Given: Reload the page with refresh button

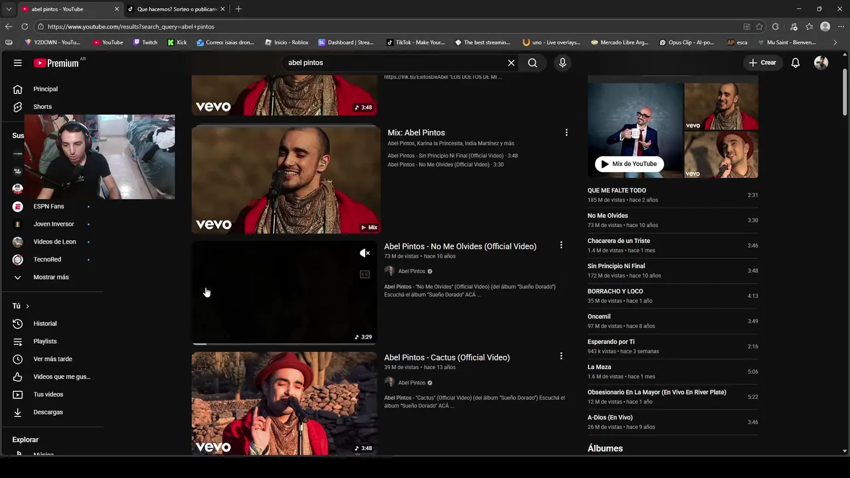Looking at the screenshot, I should (25, 27).
